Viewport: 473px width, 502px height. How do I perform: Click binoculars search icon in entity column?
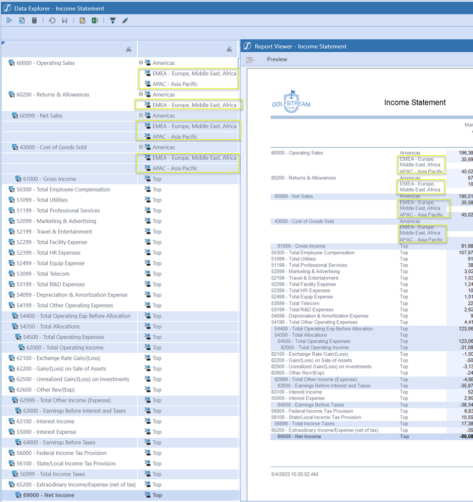click(229, 49)
